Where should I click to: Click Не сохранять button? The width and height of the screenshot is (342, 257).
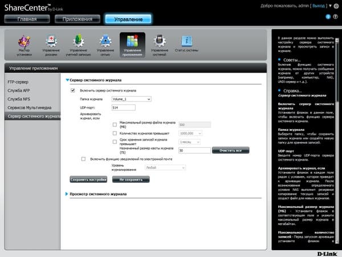131,179
